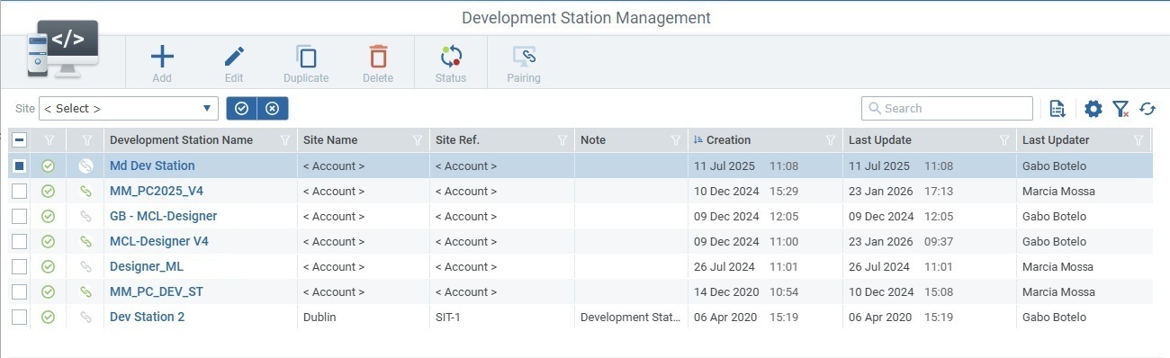Check the Dev Station 2 row checkbox
The height and width of the screenshot is (358, 1170).
pos(19,317)
